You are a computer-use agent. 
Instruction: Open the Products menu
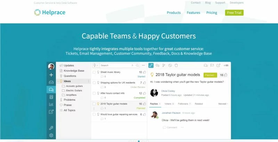[x=174, y=12]
